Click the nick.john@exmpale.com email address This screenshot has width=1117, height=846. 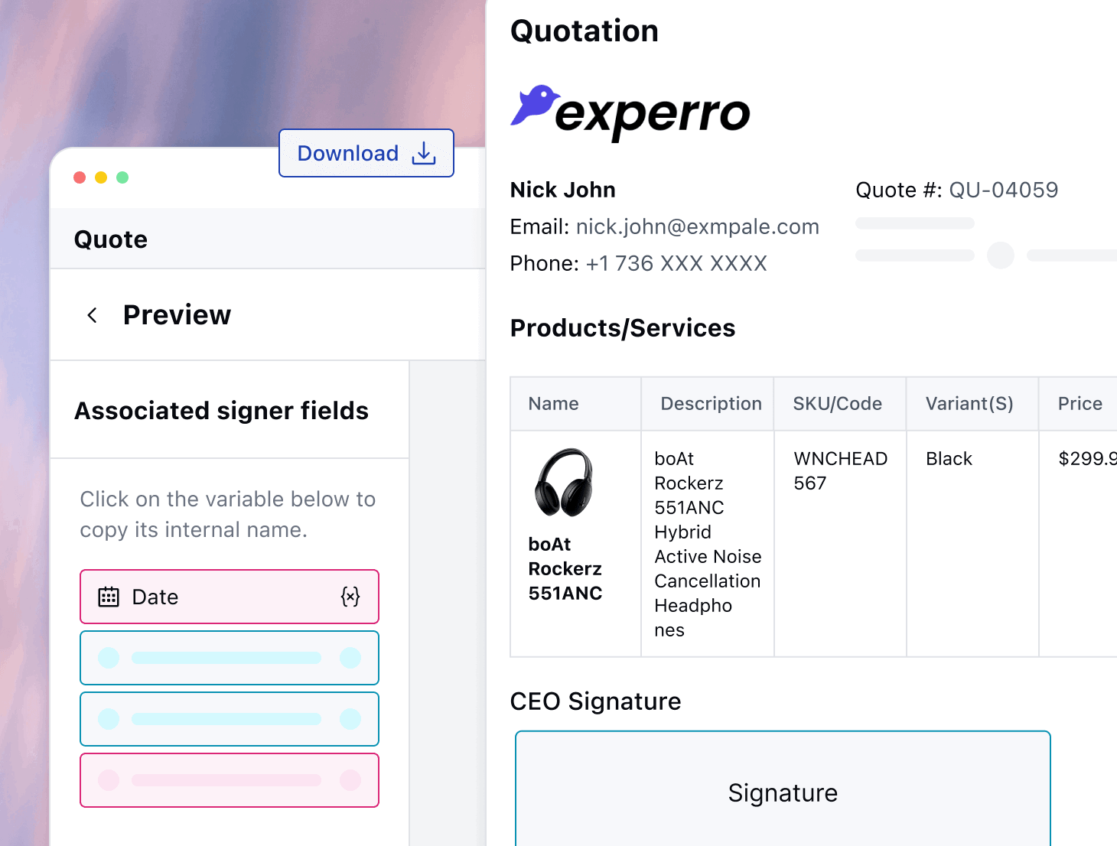click(x=697, y=226)
